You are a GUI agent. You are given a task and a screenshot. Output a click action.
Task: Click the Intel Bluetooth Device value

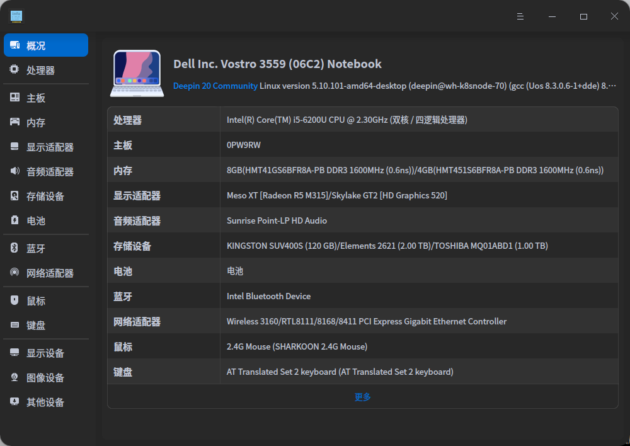click(x=268, y=296)
